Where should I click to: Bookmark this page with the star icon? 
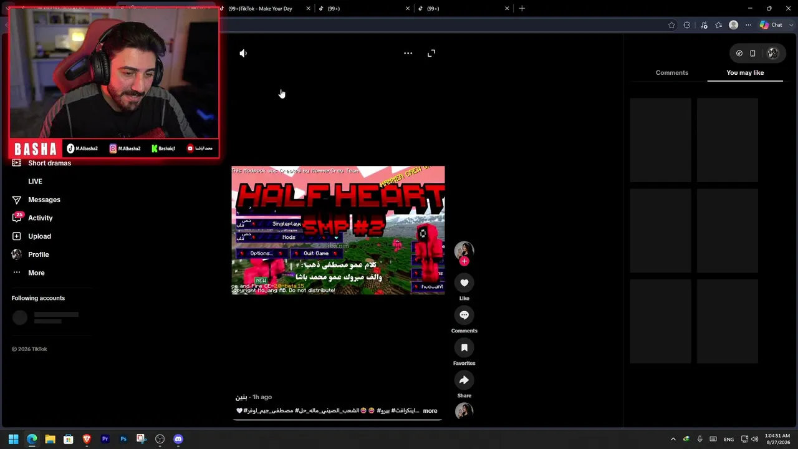point(671,25)
